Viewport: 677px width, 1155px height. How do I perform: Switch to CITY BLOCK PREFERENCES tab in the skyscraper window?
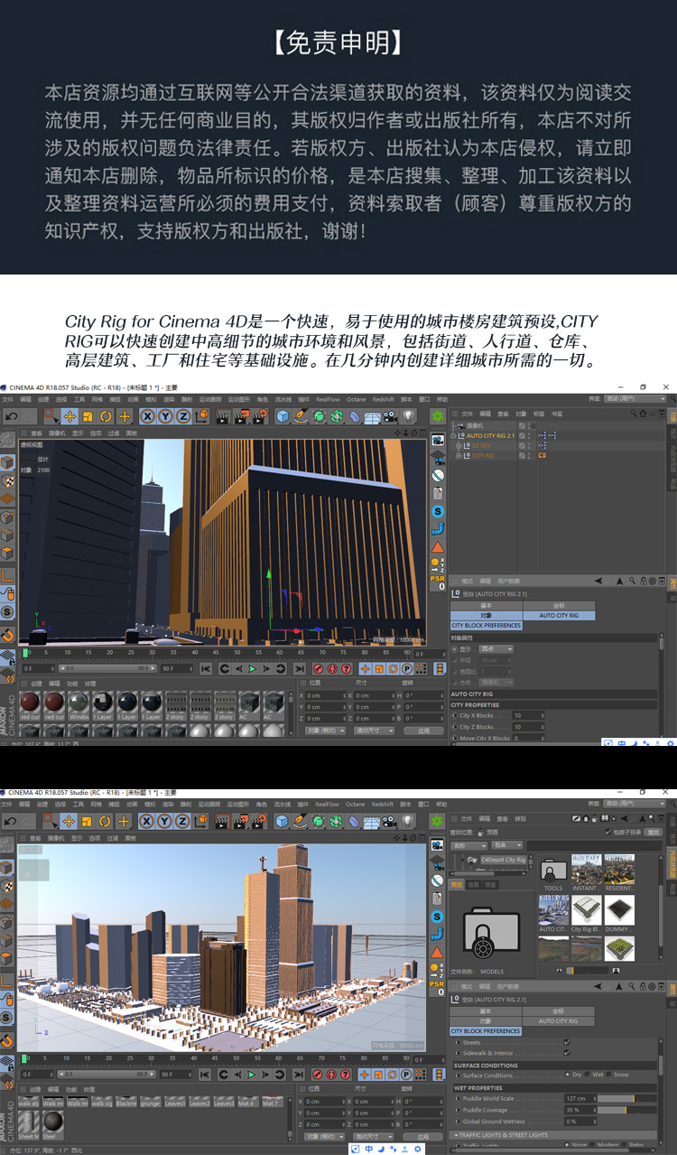pyautogui.click(x=486, y=625)
